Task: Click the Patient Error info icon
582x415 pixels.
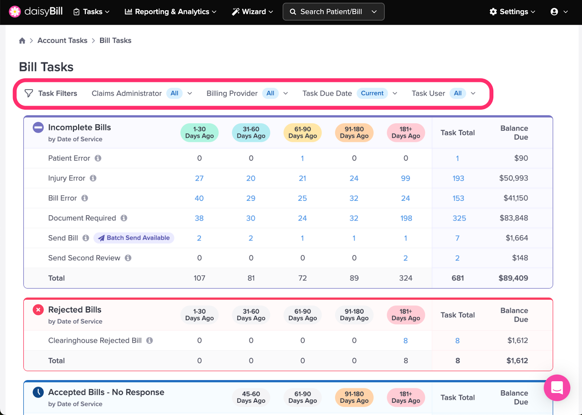Action: [x=98, y=158]
